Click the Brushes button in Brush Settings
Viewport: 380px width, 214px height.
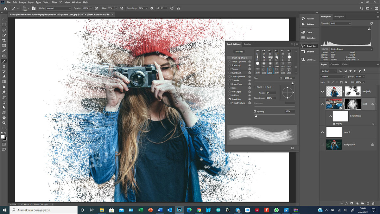point(239,51)
